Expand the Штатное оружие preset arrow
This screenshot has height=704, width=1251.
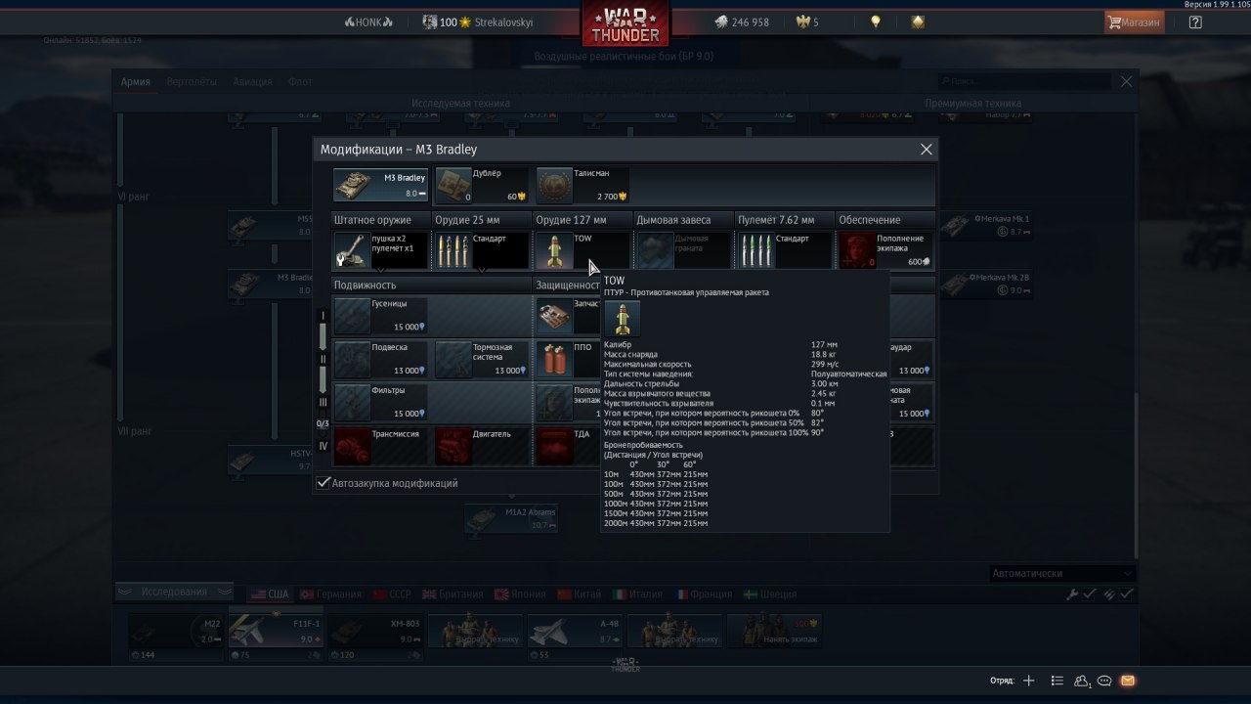click(381, 271)
